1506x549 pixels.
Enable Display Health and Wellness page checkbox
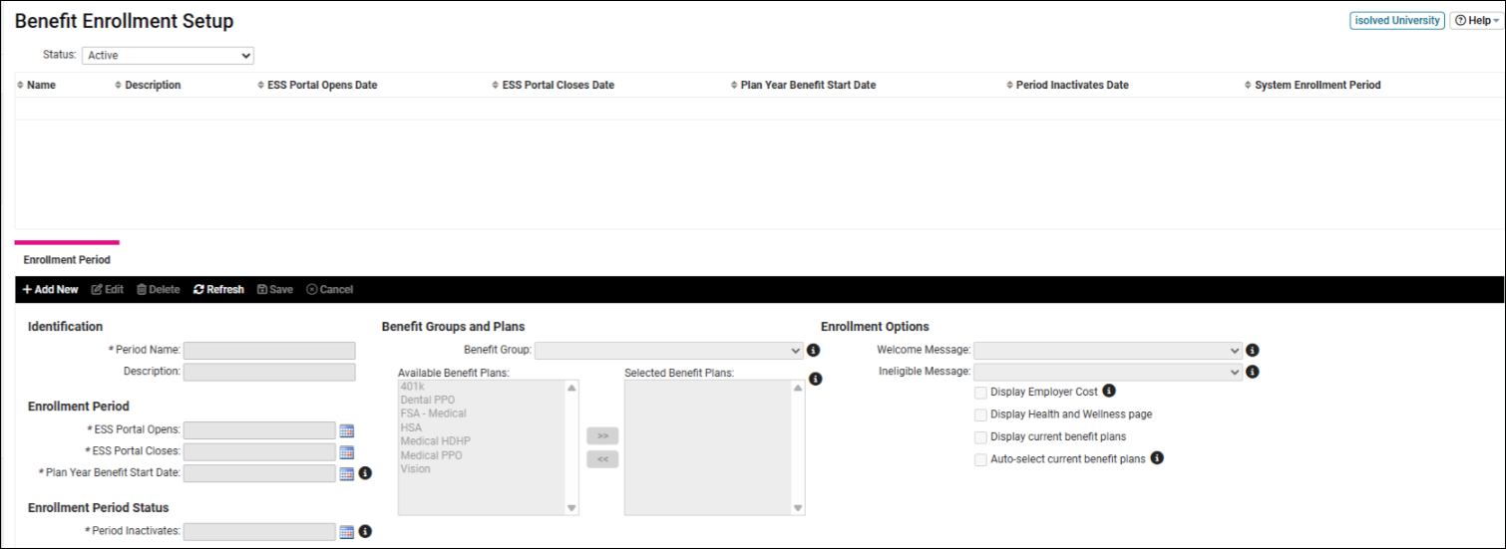point(981,414)
